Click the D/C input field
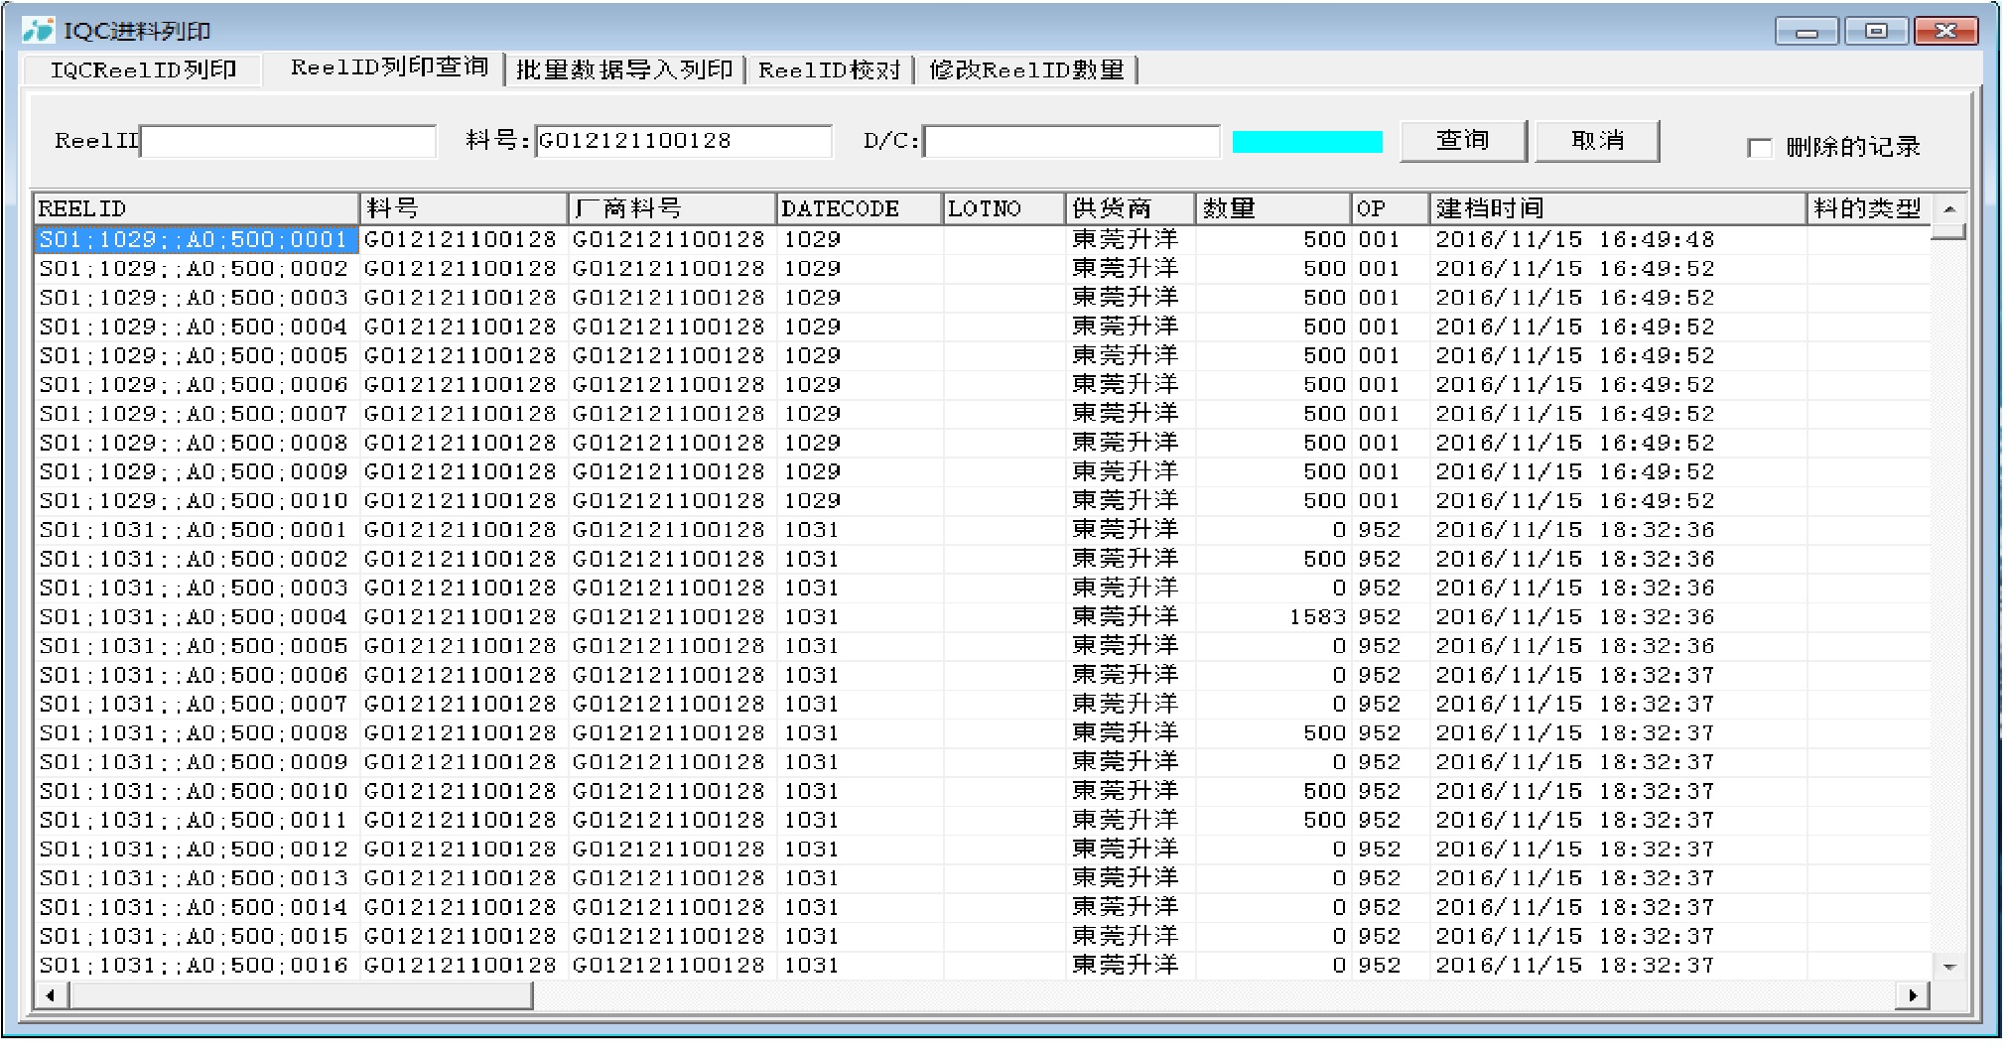2007x1050 pixels. pos(1071,141)
